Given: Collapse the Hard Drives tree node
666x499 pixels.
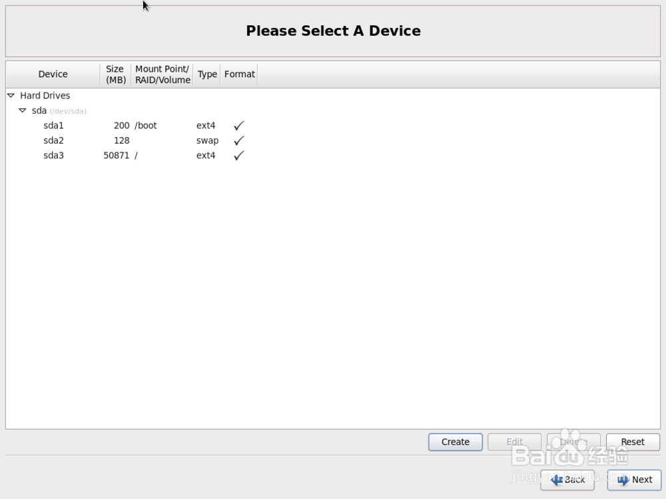Looking at the screenshot, I should click(11, 95).
